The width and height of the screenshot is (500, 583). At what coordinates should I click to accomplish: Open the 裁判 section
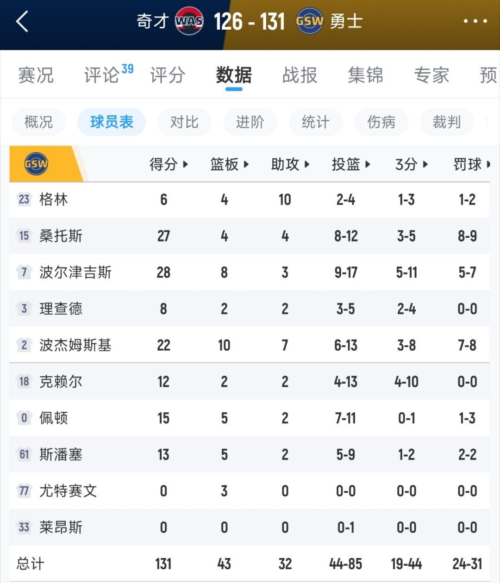tap(447, 122)
